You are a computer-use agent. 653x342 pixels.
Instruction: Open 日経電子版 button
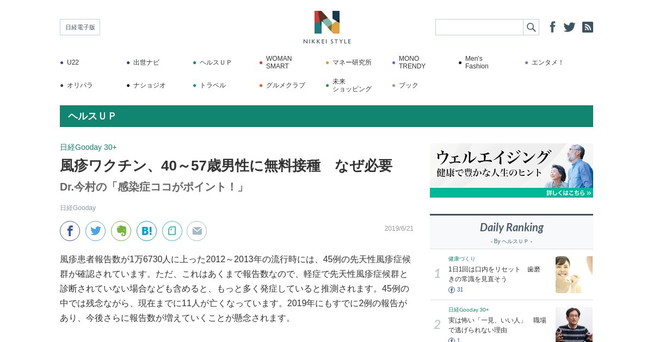[x=80, y=27]
